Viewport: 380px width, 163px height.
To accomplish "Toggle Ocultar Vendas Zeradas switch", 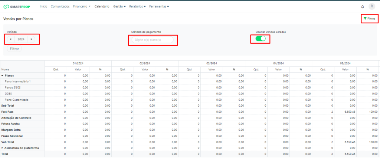I will 261,39.
